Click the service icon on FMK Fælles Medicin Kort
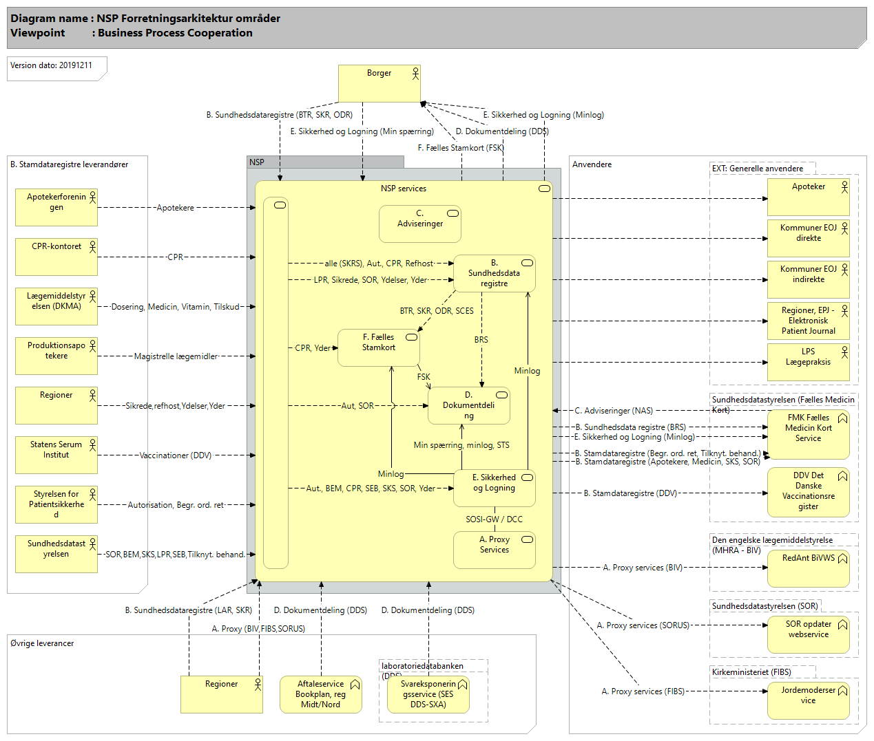The height and width of the screenshot is (741, 874). 842,418
